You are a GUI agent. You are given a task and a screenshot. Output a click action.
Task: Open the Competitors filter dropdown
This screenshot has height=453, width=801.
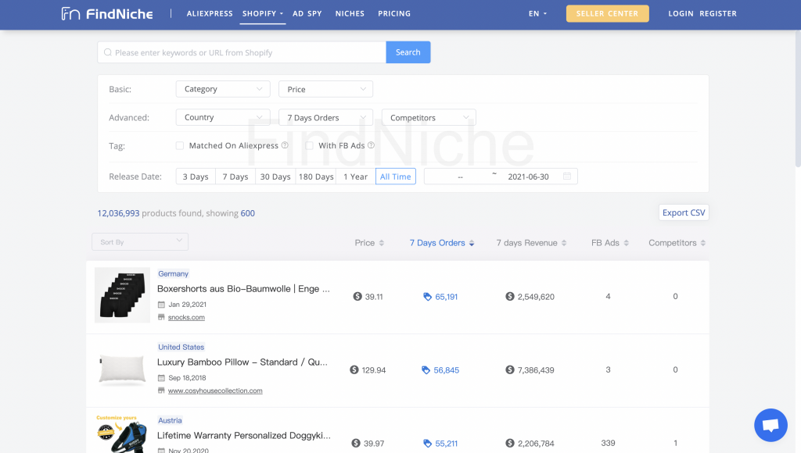[x=429, y=117]
